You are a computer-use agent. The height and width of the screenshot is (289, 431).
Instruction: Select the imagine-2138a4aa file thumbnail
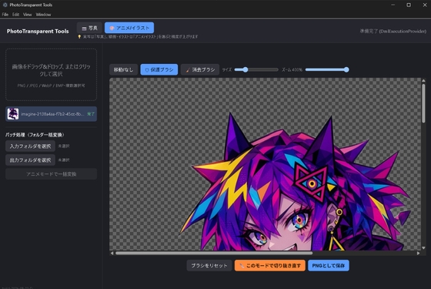tap(13, 114)
